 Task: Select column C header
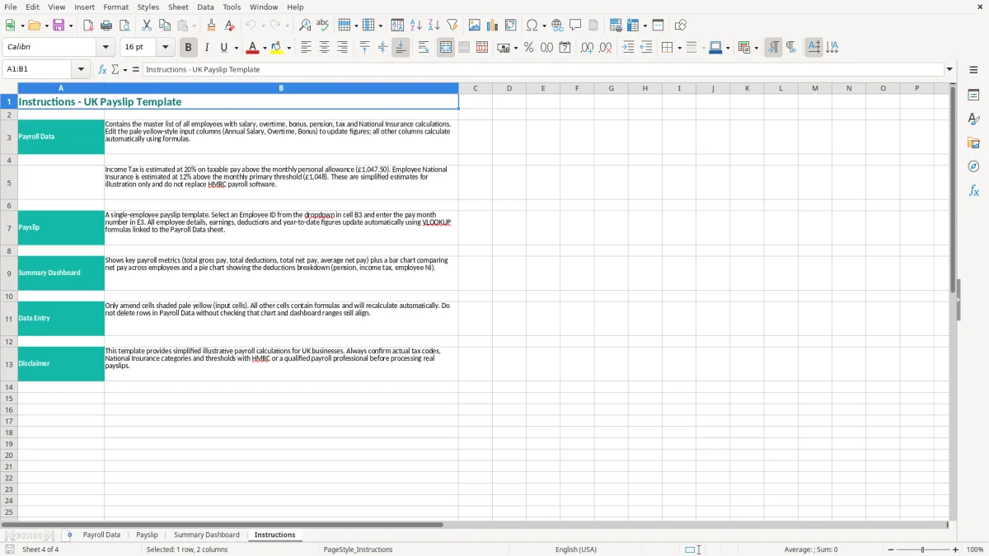click(476, 88)
